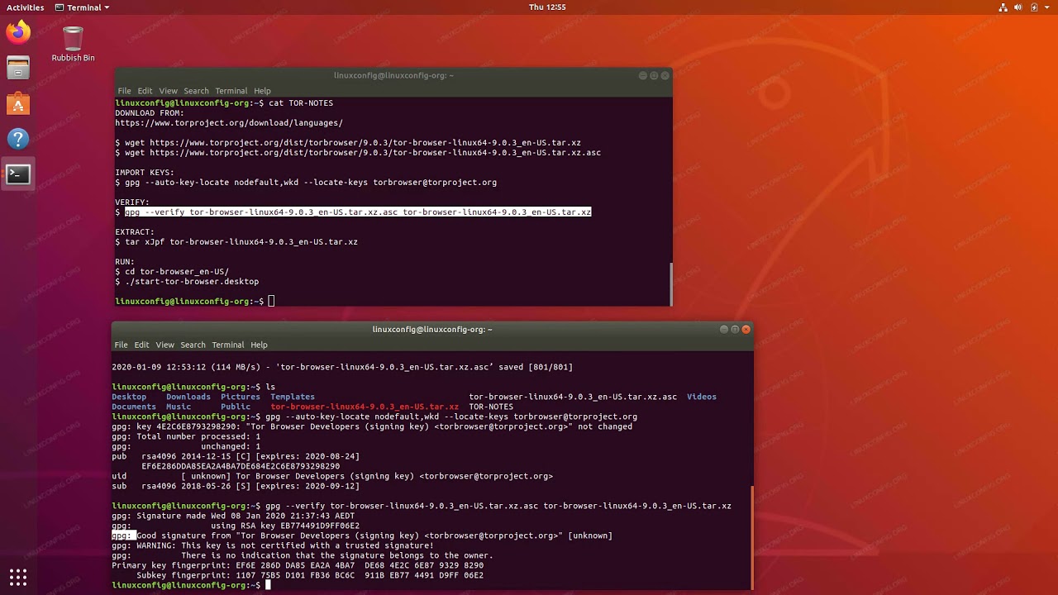Viewport: 1058px width, 595px height.
Task: Maximize the lower terminal window
Action: (735, 329)
